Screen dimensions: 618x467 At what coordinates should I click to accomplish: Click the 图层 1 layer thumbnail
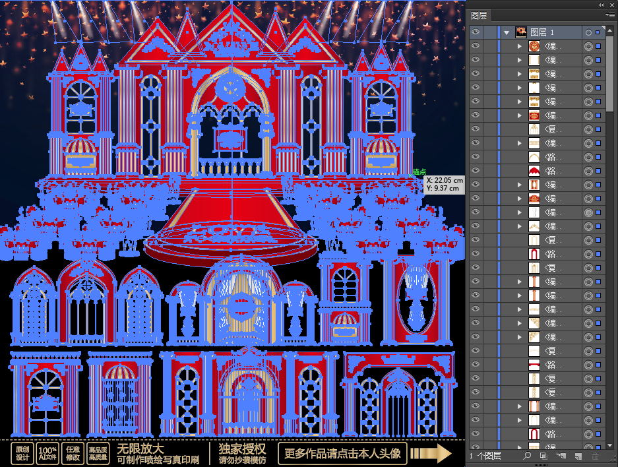[521, 32]
